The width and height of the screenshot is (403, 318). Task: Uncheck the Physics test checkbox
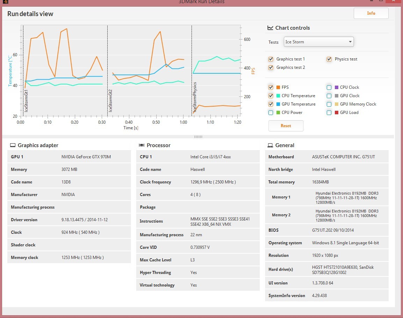point(329,59)
